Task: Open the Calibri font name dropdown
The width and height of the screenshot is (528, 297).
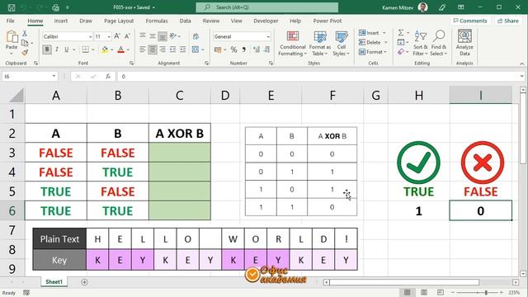Action: (x=90, y=36)
